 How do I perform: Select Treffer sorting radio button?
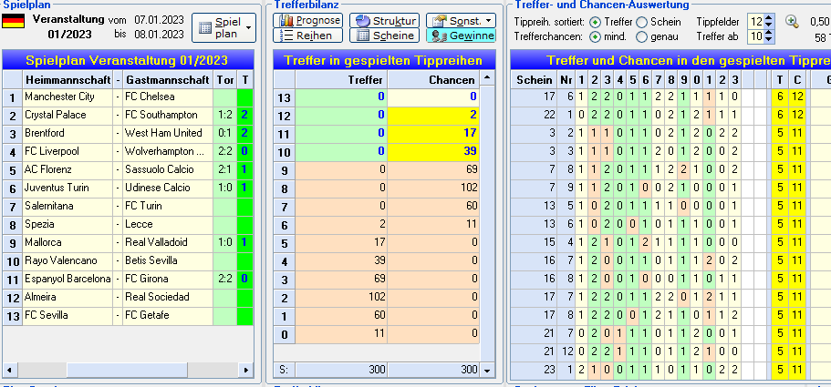coord(596,22)
